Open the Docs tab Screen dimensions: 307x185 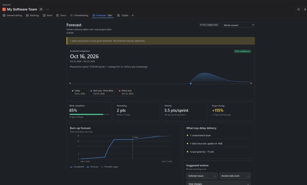pos(61,16)
